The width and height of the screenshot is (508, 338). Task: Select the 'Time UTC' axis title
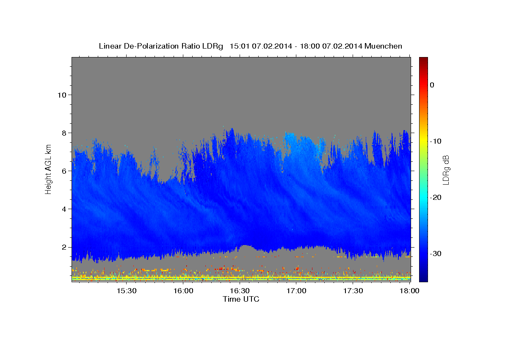coord(241,299)
